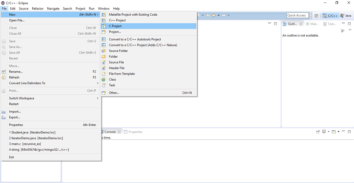Select the Make Targets tab
This screenshot has width=354, height=183.
(312, 24)
